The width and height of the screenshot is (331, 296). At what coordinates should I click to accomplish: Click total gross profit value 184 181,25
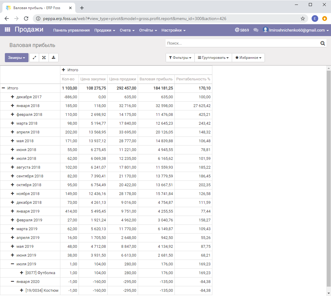click(x=163, y=88)
